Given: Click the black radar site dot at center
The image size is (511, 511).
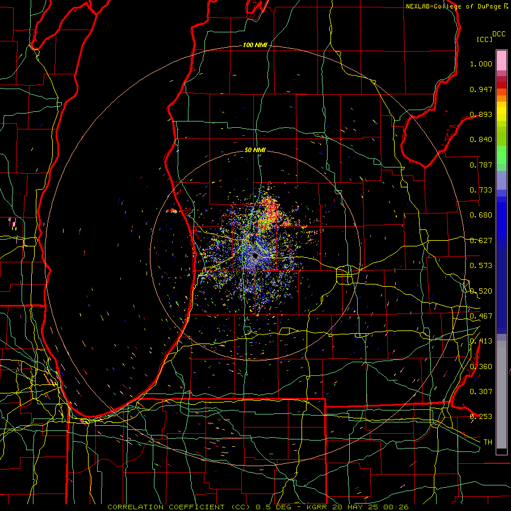Looking at the screenshot, I should pos(255,256).
